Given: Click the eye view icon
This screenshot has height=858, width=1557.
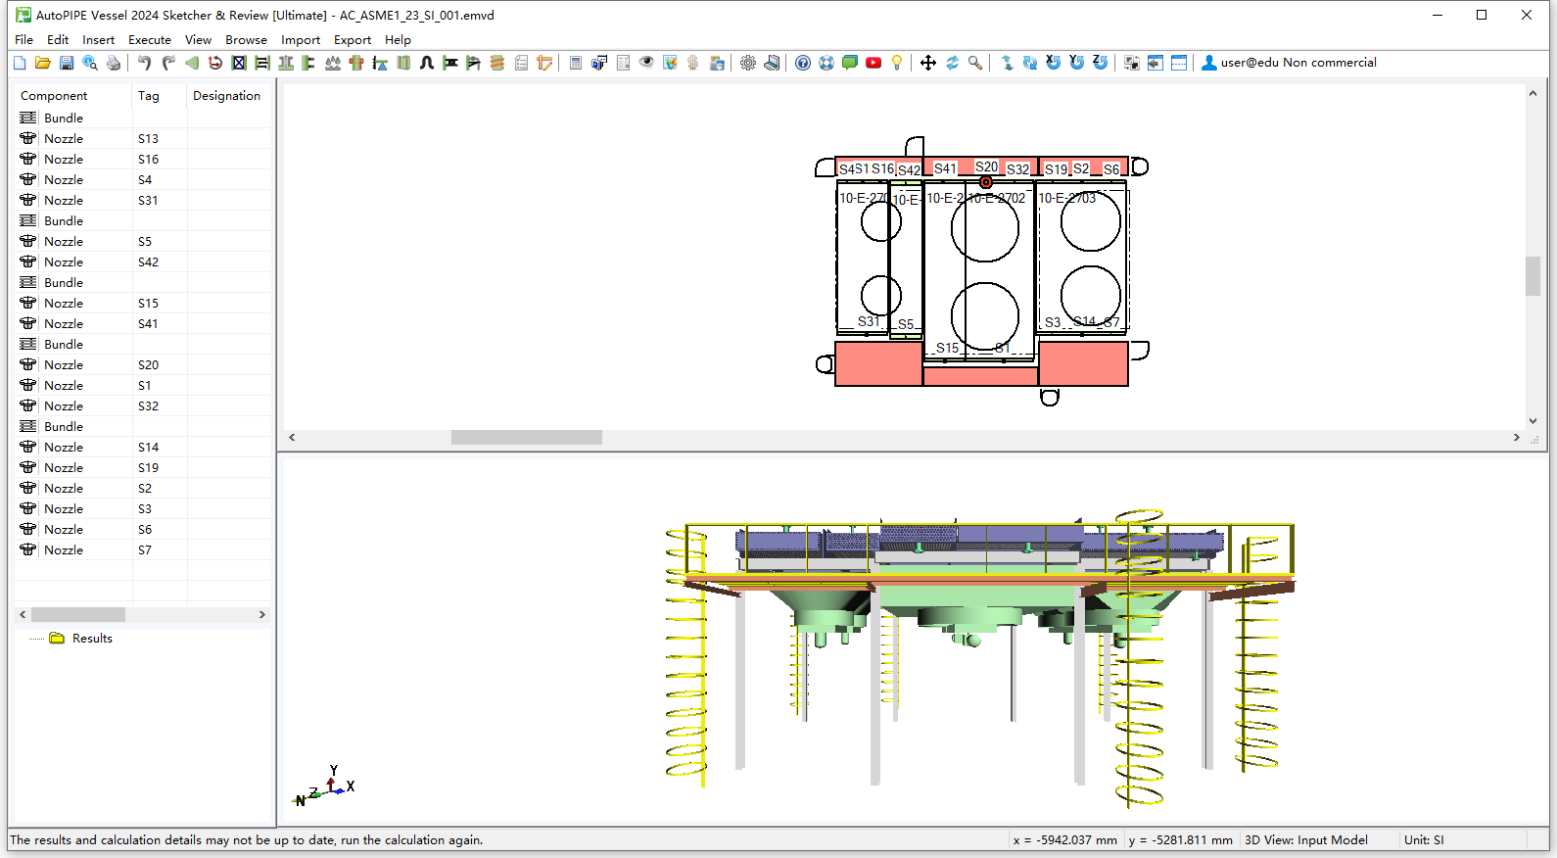Looking at the screenshot, I should [646, 63].
